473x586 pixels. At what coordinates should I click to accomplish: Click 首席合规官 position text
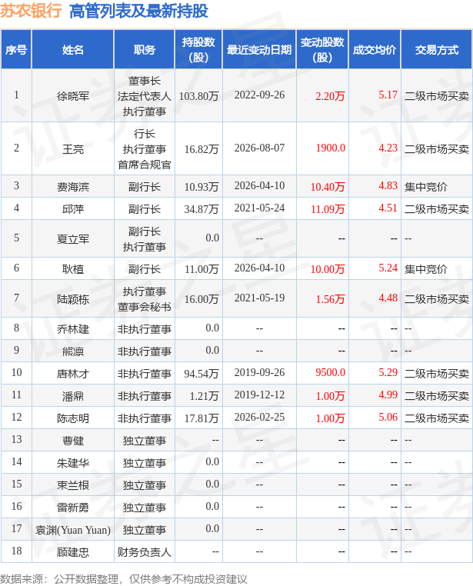click(x=145, y=165)
